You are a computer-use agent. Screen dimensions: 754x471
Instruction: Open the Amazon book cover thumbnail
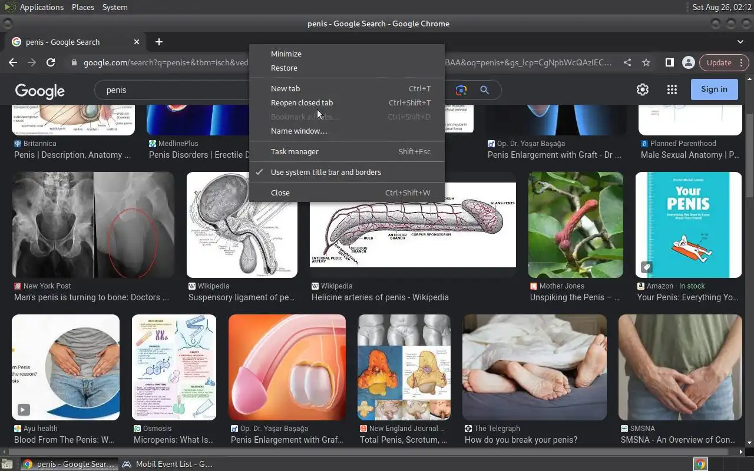tap(689, 225)
